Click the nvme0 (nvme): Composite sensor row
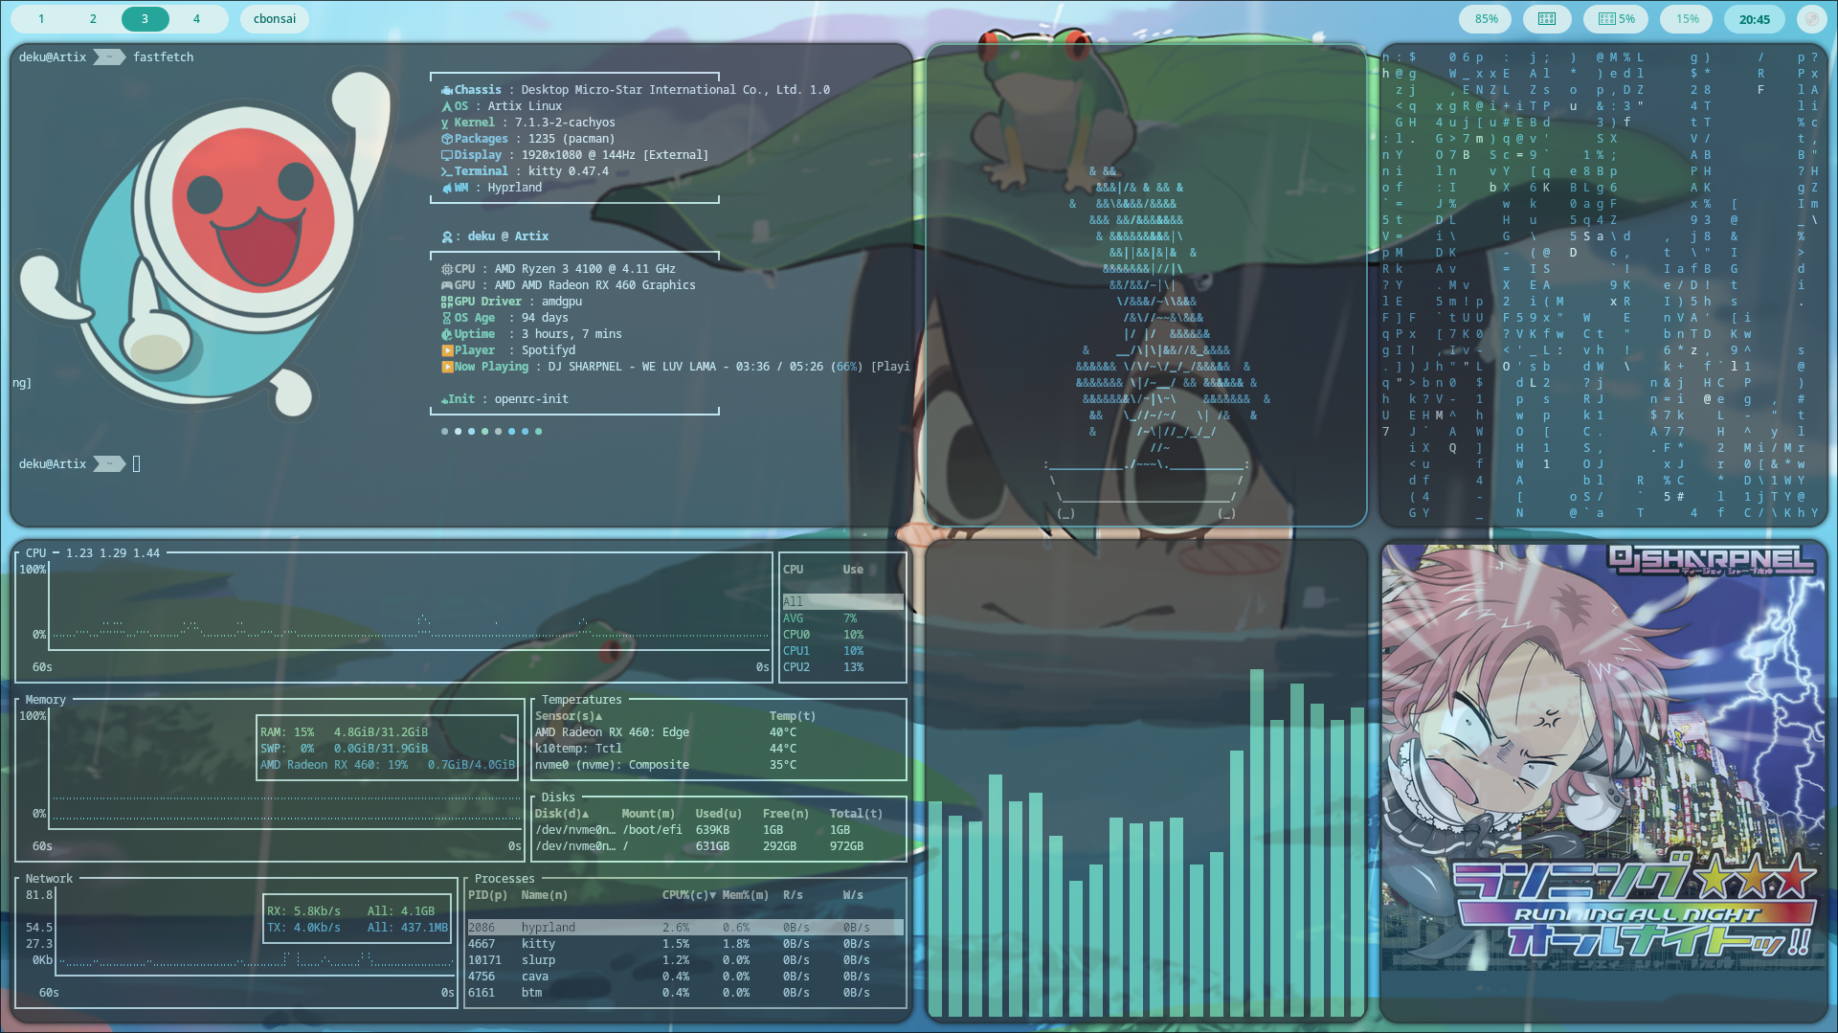 (x=718, y=765)
